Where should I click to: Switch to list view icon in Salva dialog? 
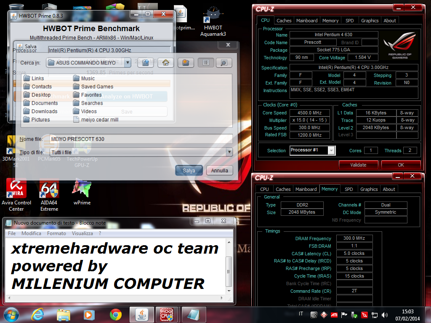point(205,63)
